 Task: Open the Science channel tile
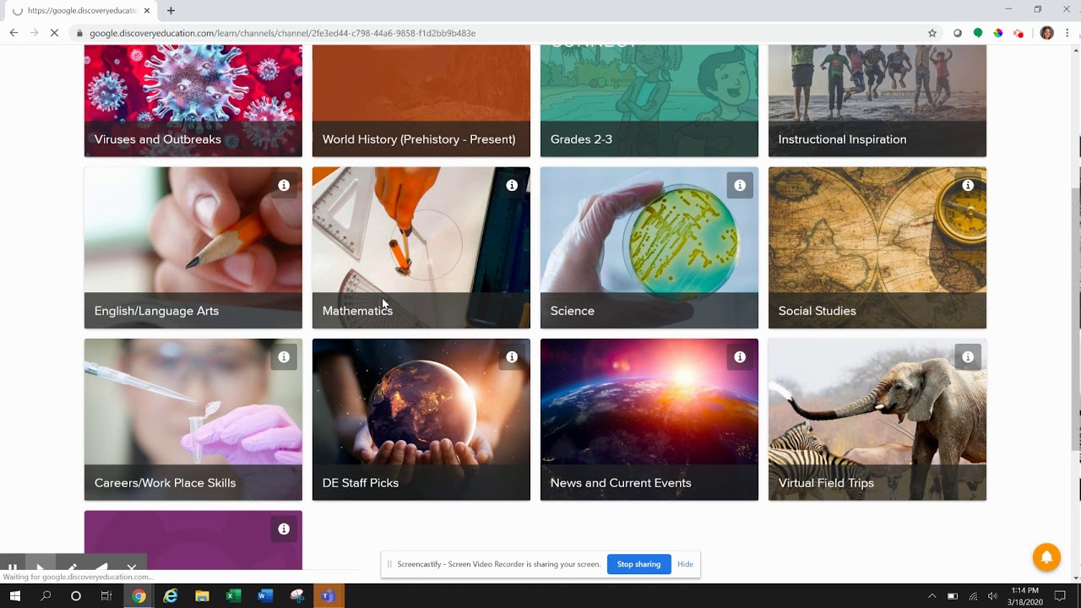pos(649,247)
